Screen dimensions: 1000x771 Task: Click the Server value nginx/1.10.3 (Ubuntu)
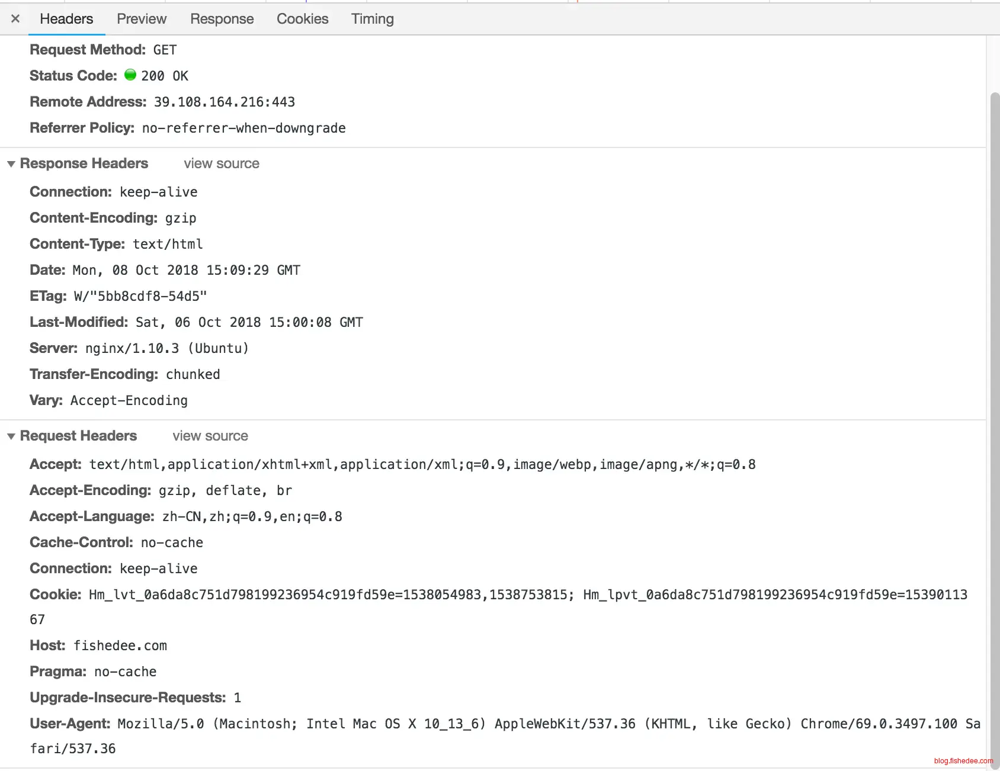166,348
